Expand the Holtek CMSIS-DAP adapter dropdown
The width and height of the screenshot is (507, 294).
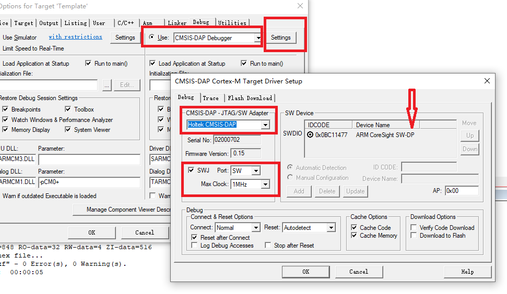[x=265, y=125]
